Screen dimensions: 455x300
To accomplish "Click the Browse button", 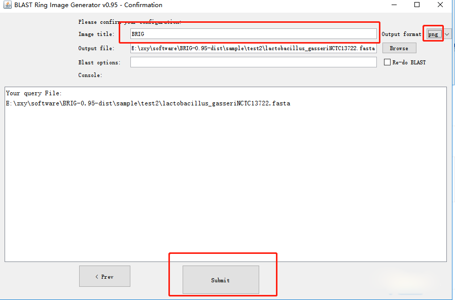I will 399,48.
